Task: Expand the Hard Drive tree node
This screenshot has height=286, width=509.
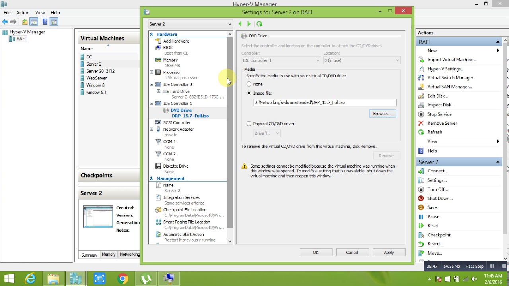Action: click(159, 91)
